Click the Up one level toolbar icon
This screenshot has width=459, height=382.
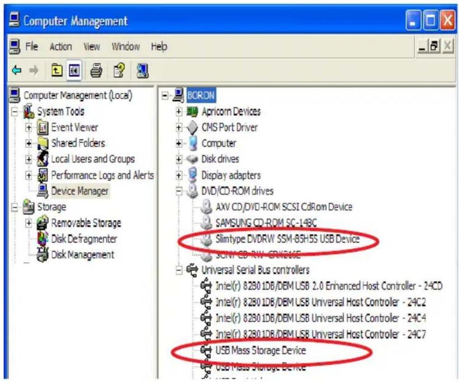click(x=57, y=70)
